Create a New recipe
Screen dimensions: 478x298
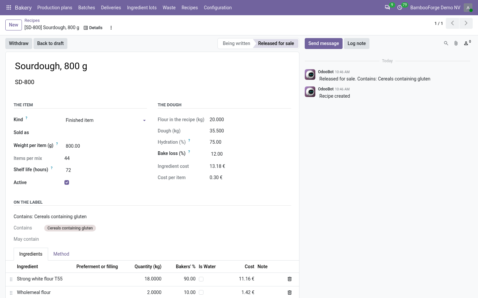14,25
